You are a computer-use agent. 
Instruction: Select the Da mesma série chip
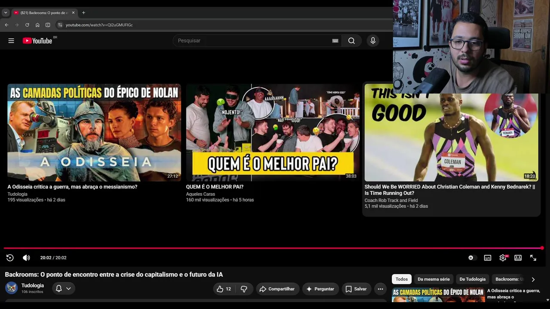click(434, 279)
